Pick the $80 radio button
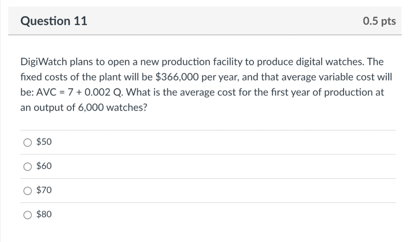Image resolution: width=413 pixels, height=242 pixels. coord(28,215)
